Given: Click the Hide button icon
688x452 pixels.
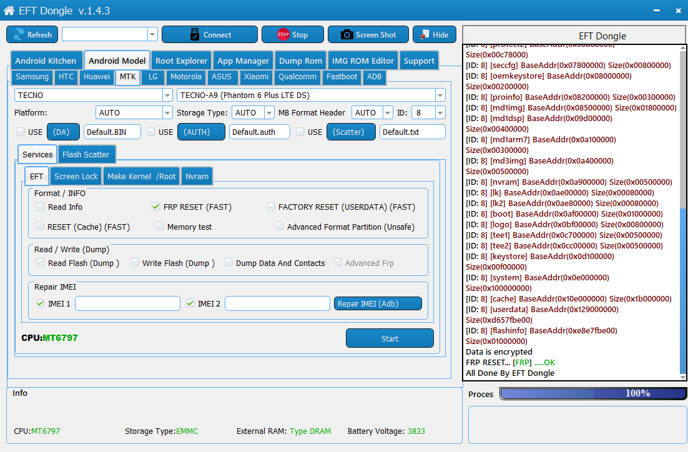Looking at the screenshot, I should 425,34.
